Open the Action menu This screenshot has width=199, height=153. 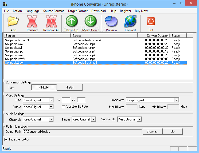[17, 11]
